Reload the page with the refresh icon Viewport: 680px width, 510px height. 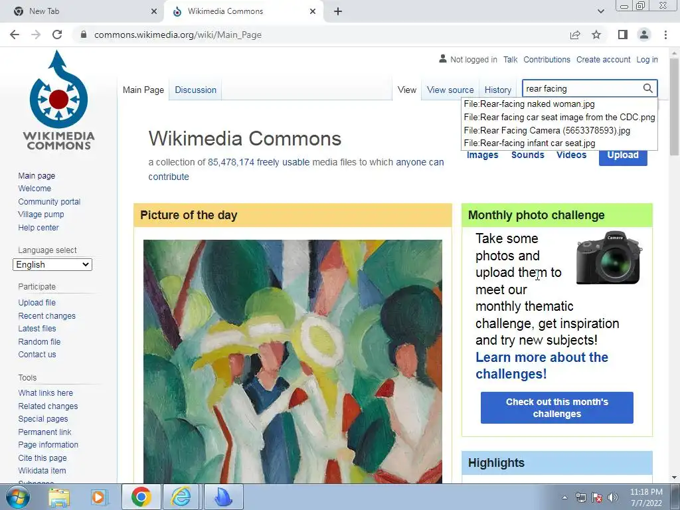(57, 35)
